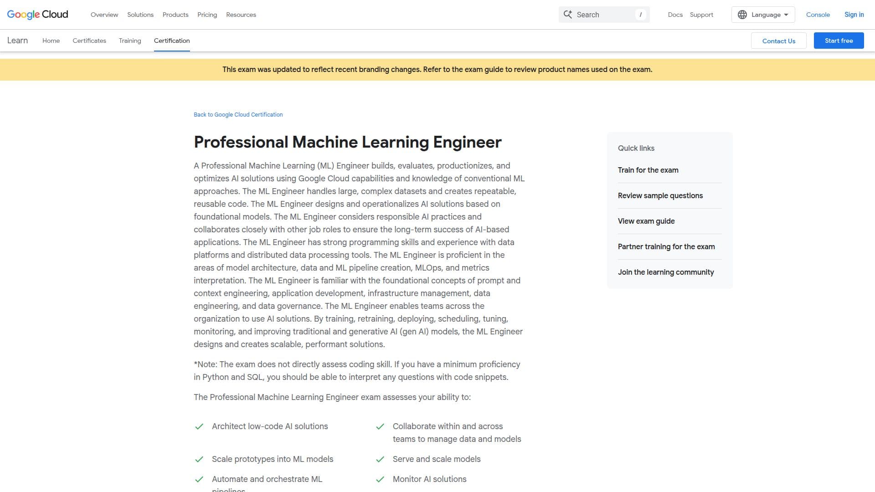Open the Resources menu
The height and width of the screenshot is (492, 875).
241,15
